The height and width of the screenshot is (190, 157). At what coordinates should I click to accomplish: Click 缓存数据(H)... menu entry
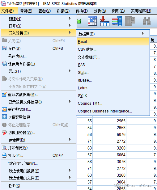[x=38, y=109]
